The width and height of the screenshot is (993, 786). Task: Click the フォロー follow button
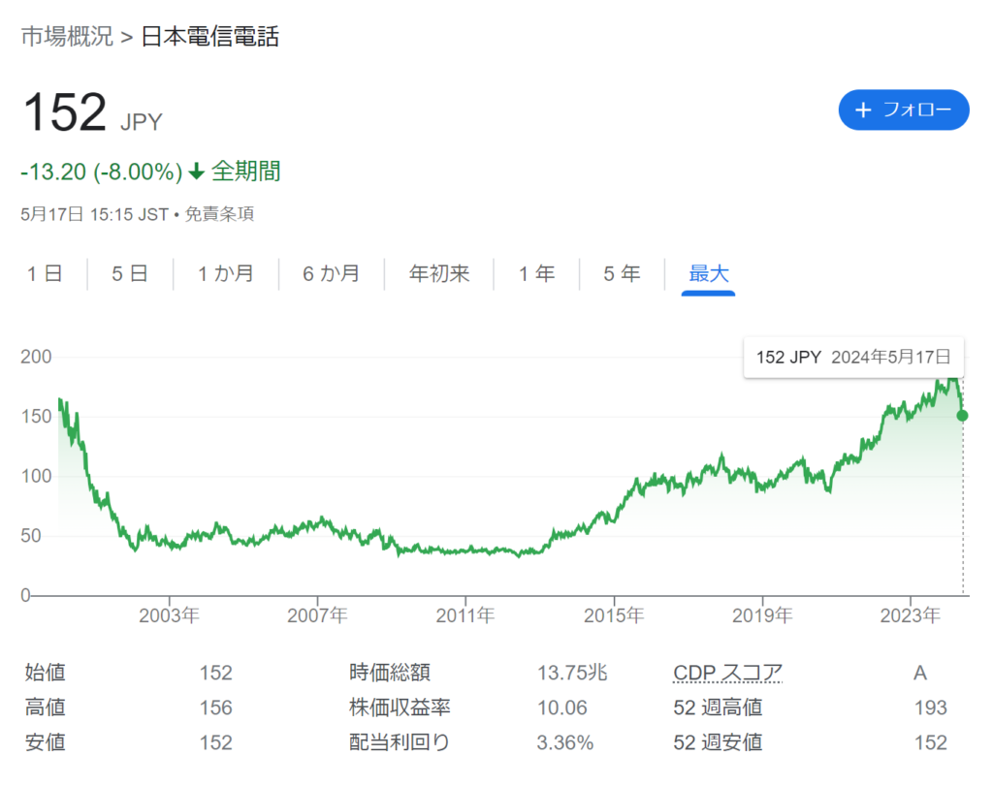click(903, 110)
